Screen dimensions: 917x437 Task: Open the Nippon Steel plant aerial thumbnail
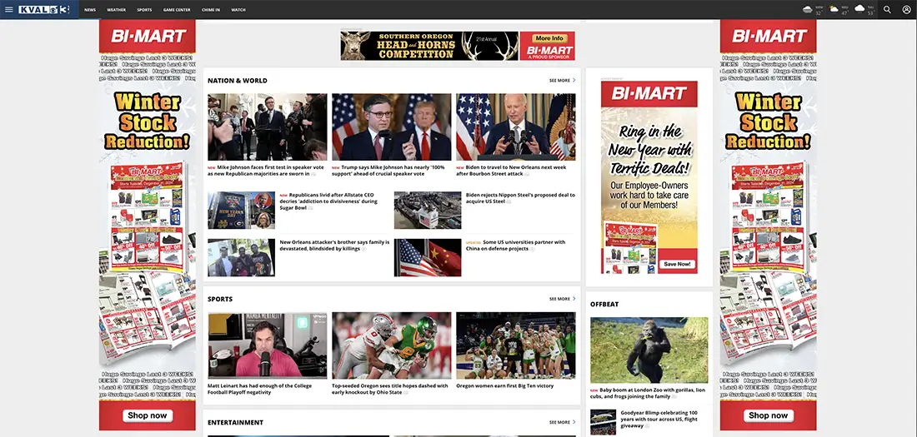[428, 211]
